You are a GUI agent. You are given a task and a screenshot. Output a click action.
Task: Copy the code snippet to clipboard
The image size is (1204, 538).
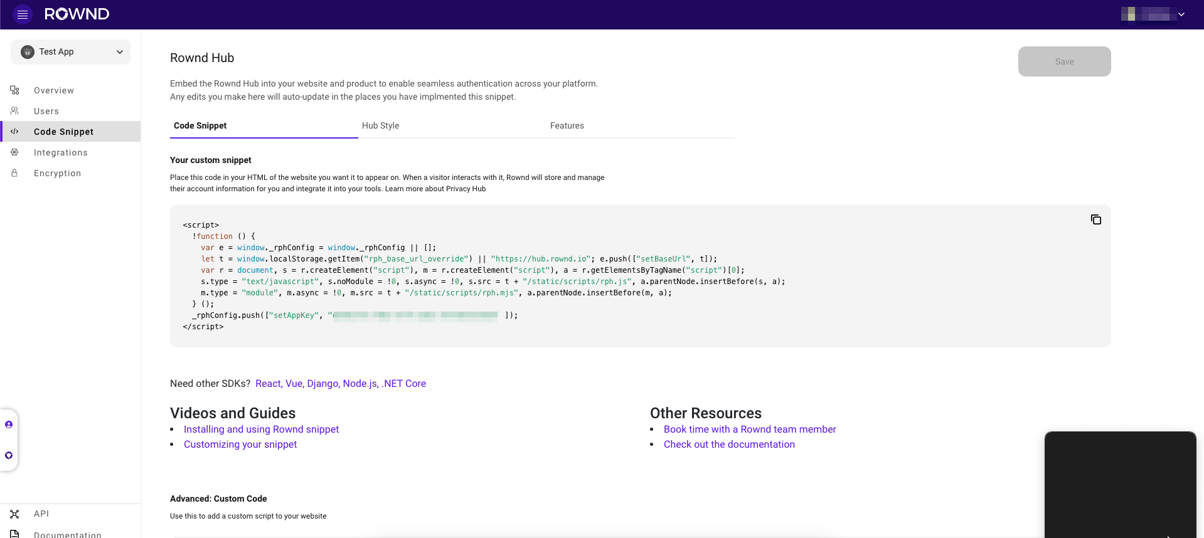(1096, 219)
